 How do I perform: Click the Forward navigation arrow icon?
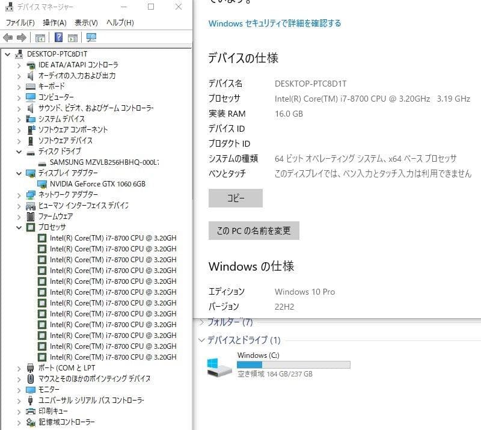[x=22, y=37]
